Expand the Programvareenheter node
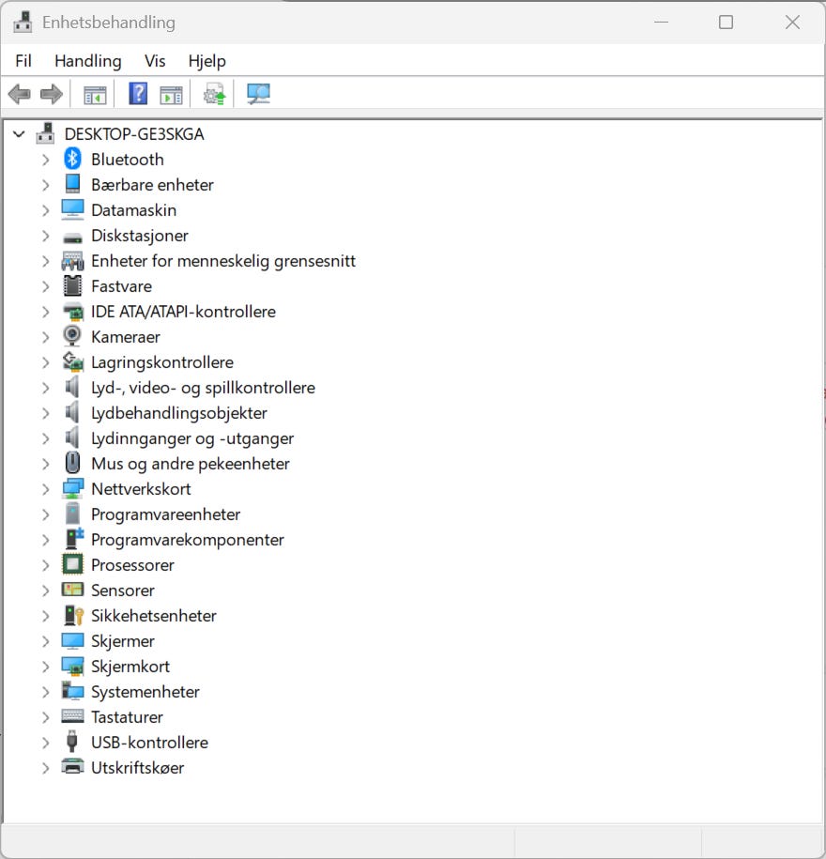 point(45,514)
